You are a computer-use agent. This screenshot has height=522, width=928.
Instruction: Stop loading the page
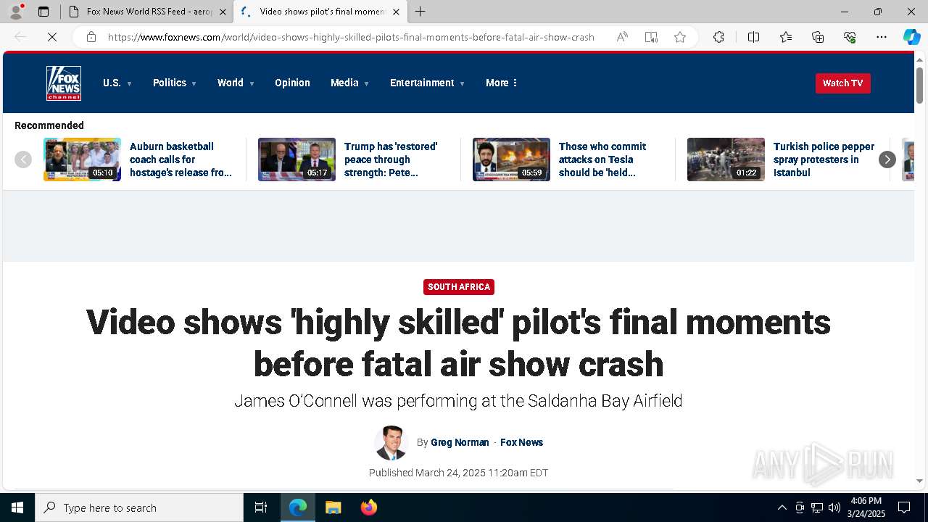pyautogui.click(x=52, y=37)
